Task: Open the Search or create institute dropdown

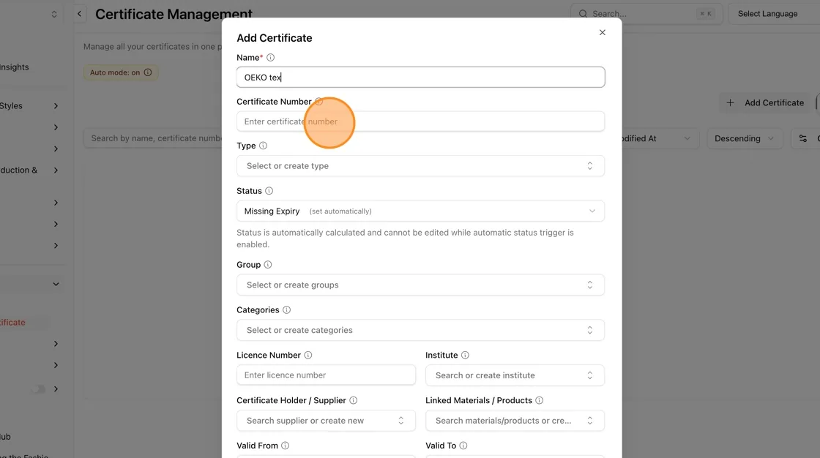Action: tap(515, 375)
